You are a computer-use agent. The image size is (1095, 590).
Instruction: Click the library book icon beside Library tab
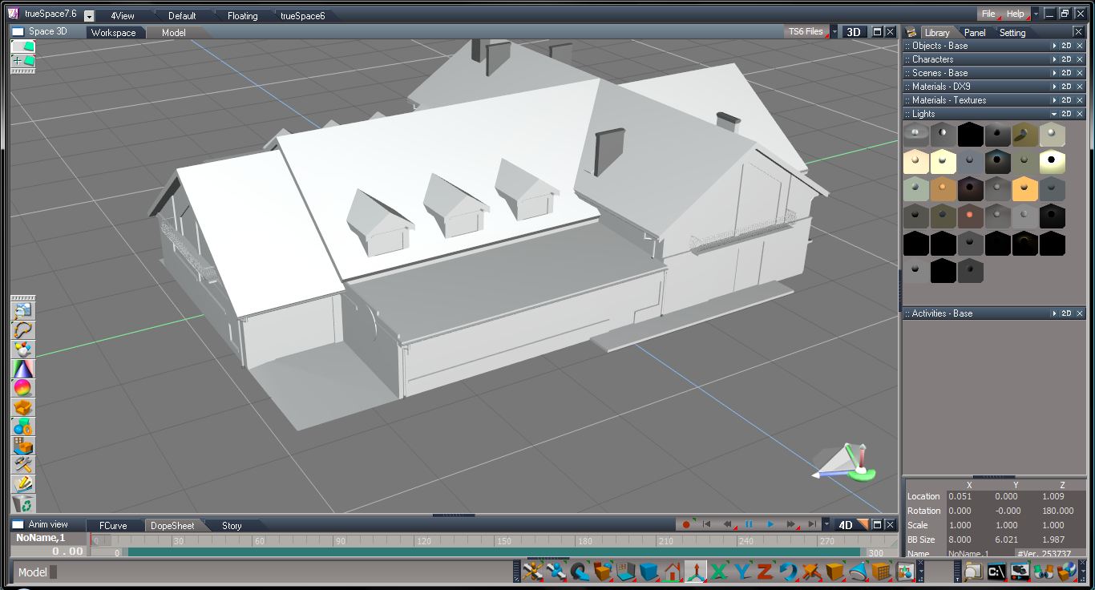coord(911,32)
